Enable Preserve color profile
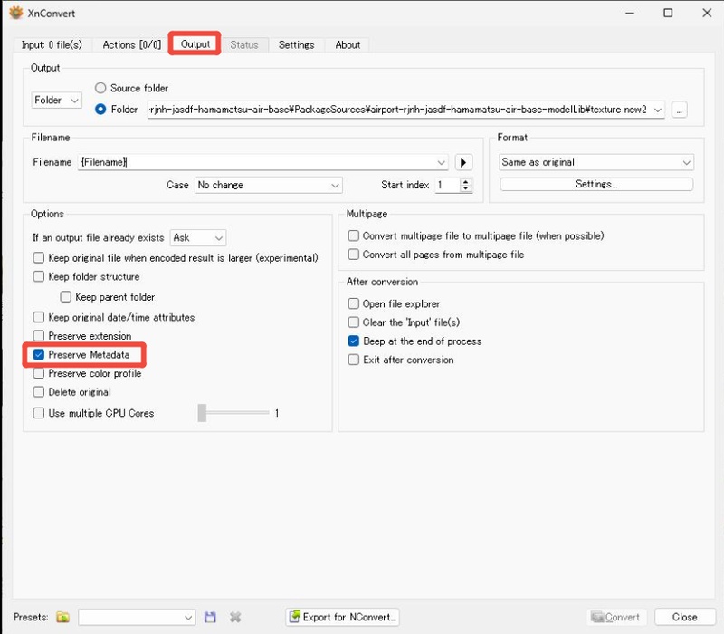The image size is (724, 634). pyautogui.click(x=39, y=373)
